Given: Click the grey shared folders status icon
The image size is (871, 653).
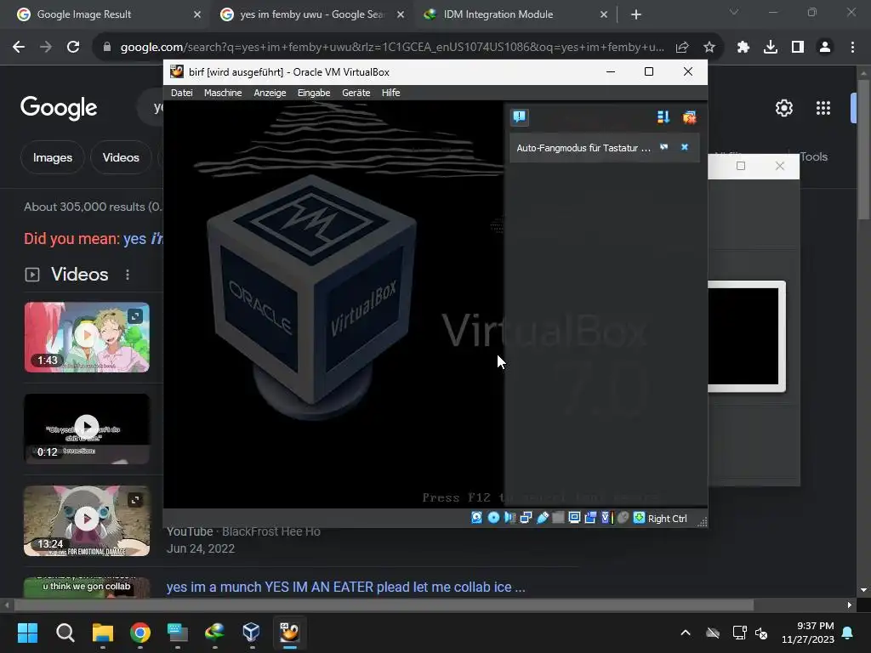Looking at the screenshot, I should tap(558, 518).
